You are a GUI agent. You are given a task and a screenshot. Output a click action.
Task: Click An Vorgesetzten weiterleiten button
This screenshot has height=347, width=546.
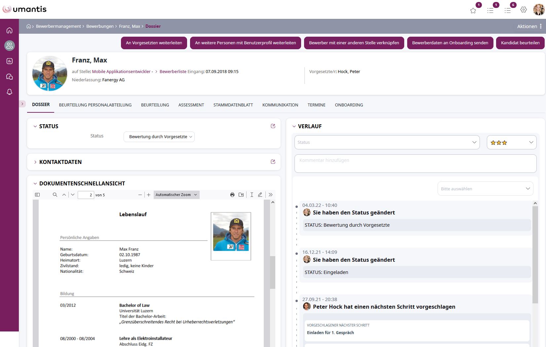(x=154, y=43)
